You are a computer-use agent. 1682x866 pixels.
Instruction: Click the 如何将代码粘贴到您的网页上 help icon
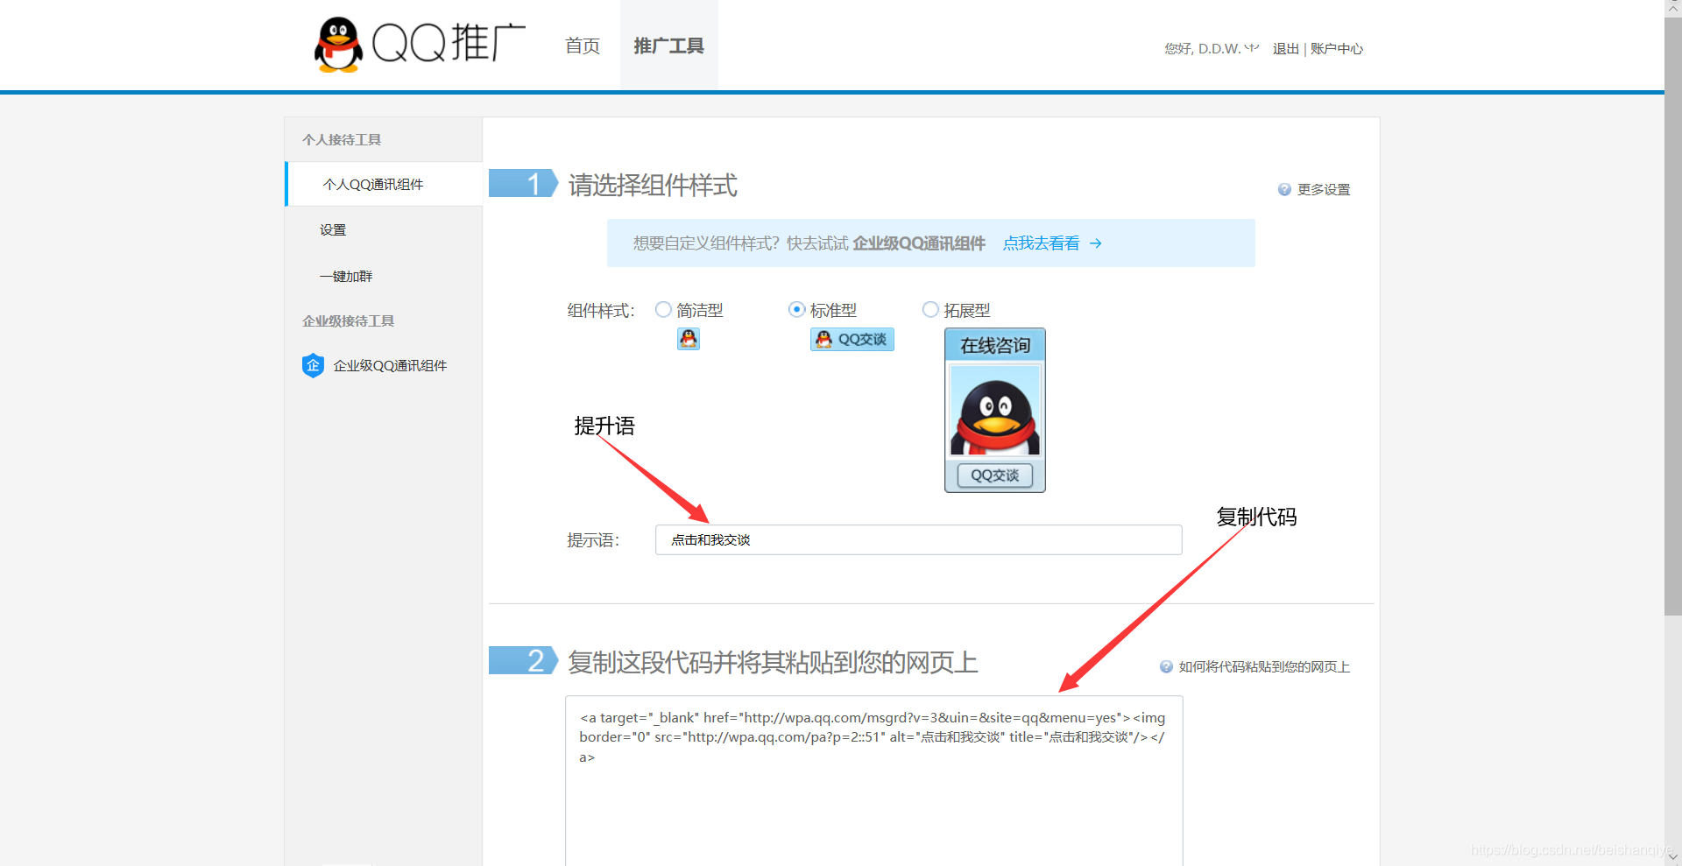1166,667
